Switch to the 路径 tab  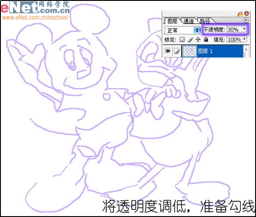pyautogui.click(x=205, y=21)
